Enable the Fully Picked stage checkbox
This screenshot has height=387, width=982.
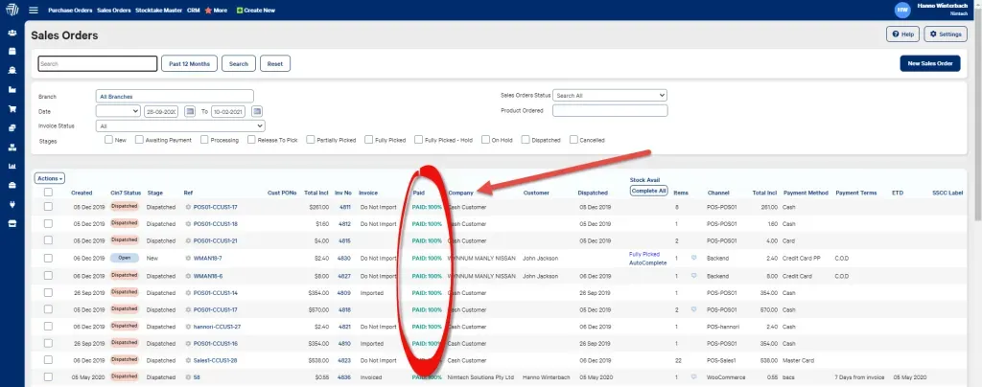(x=368, y=140)
